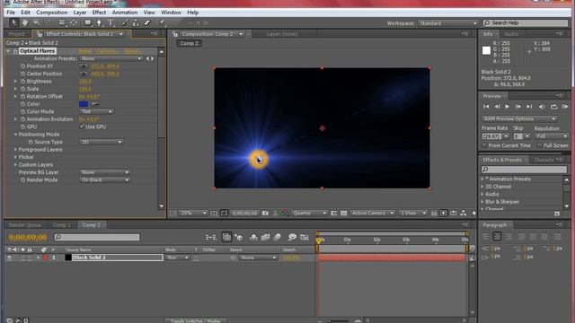Select the Type tool
Screen dimensions: 575x323
point(111,22)
